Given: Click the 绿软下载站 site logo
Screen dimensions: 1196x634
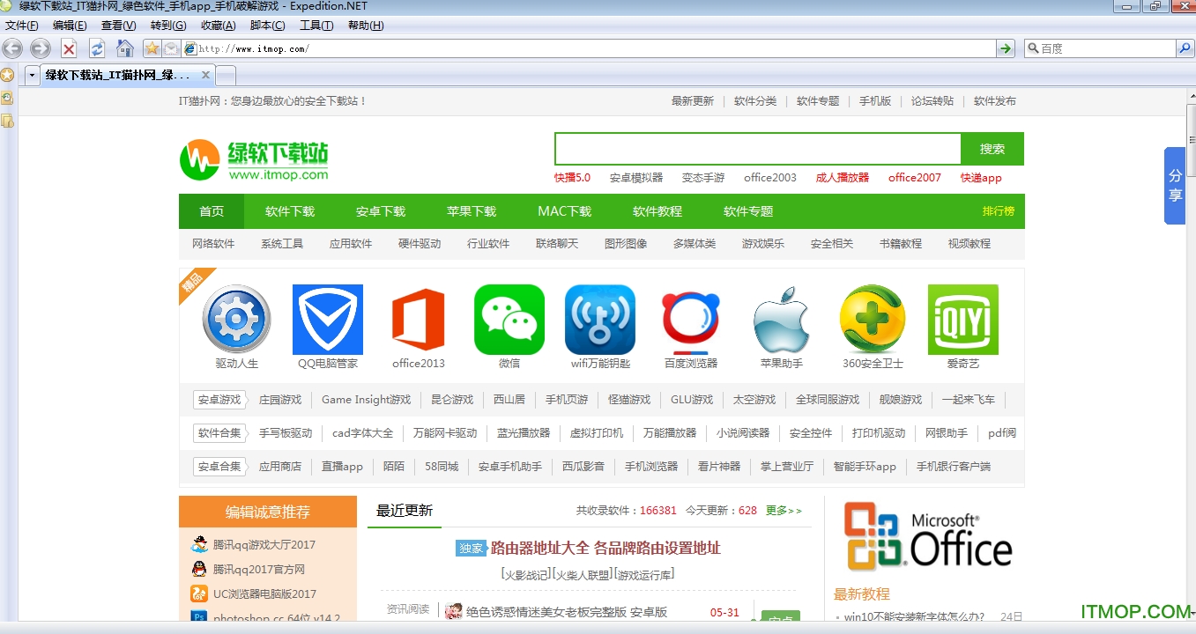Looking at the screenshot, I should [255, 160].
